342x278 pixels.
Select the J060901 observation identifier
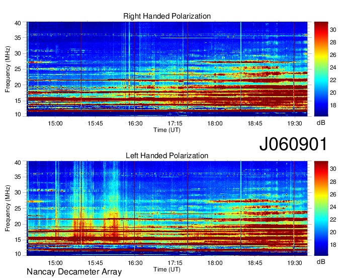(x=293, y=144)
